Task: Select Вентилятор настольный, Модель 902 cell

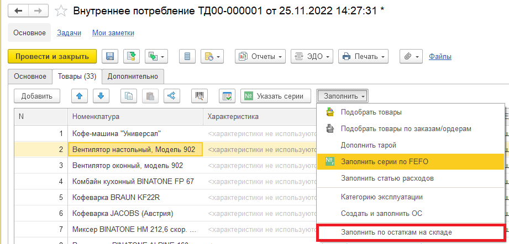Action: 136,149
